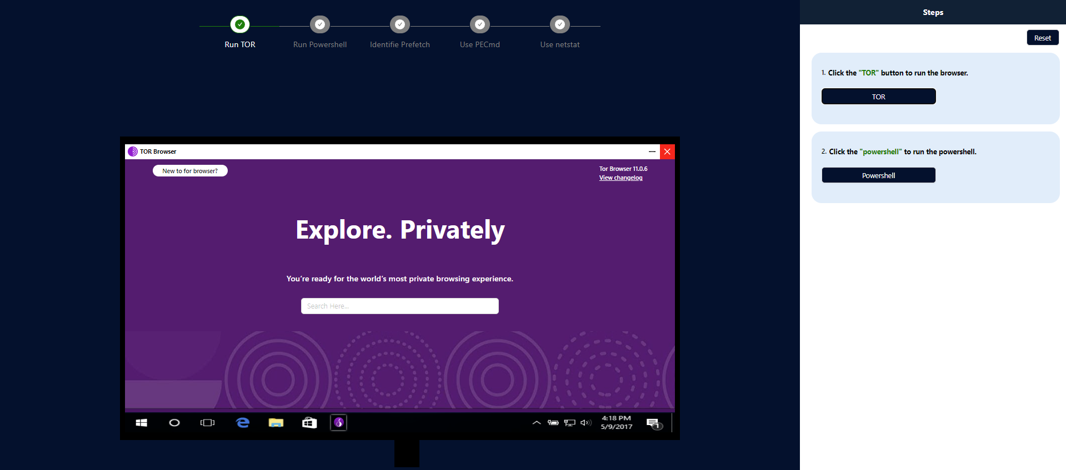This screenshot has width=1066, height=470.
Task: Click the 'New to for browser?' button
Action: (x=190, y=171)
